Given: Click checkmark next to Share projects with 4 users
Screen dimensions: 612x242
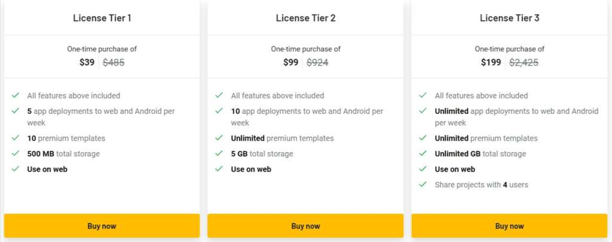Looking at the screenshot, I should tap(423, 185).
